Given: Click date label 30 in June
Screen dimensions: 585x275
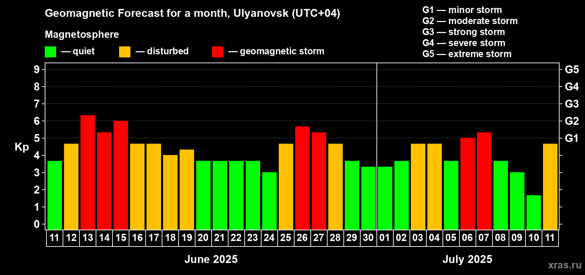Looking at the screenshot, I should click(x=368, y=238).
